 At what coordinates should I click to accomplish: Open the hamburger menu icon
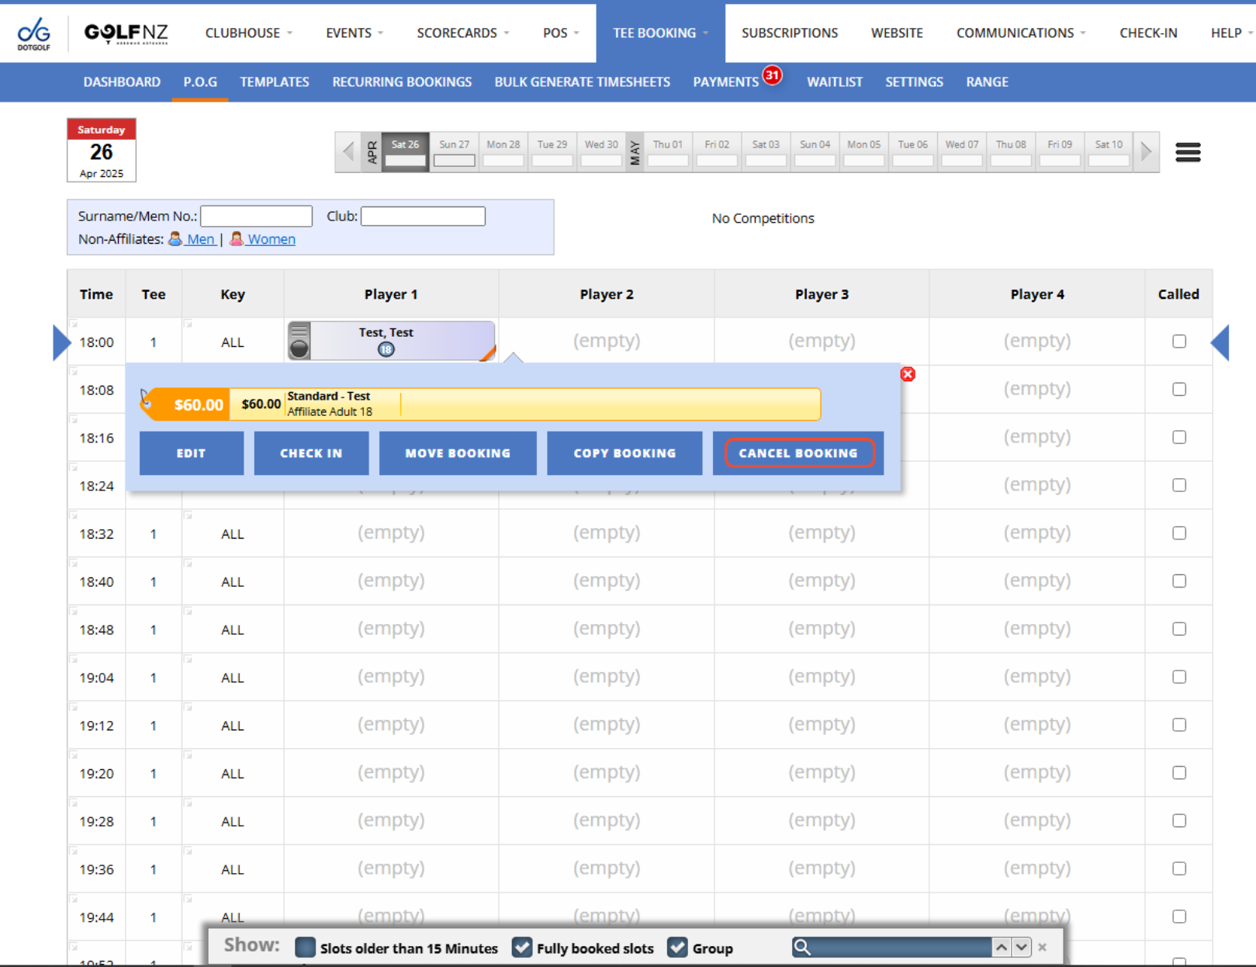(1187, 152)
